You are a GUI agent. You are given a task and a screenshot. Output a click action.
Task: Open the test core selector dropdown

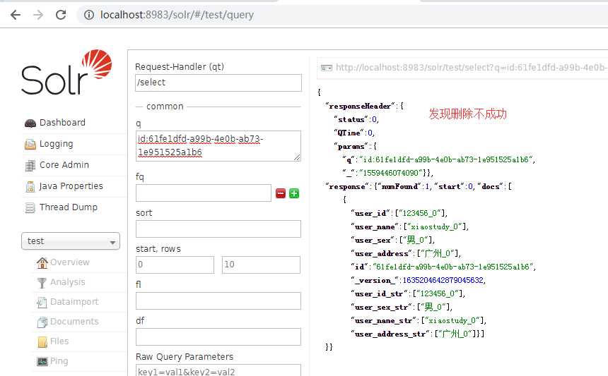click(71, 241)
